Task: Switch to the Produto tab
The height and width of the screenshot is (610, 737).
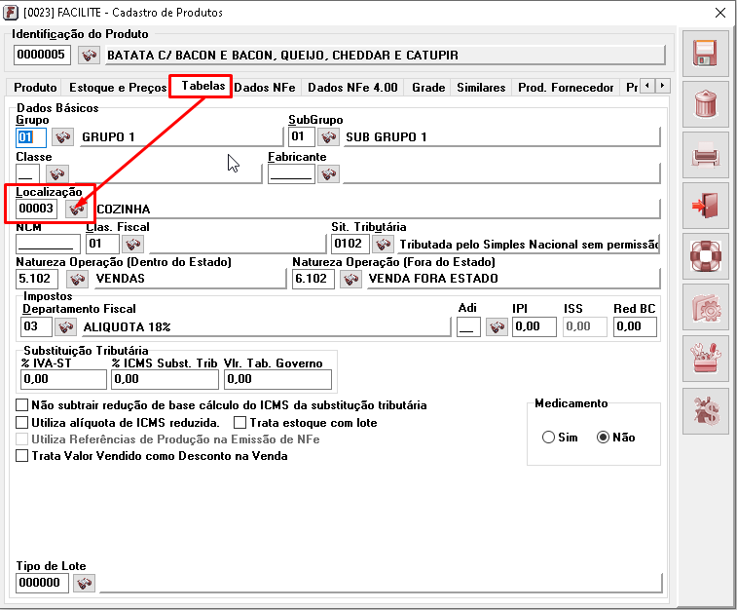Action: (x=35, y=88)
